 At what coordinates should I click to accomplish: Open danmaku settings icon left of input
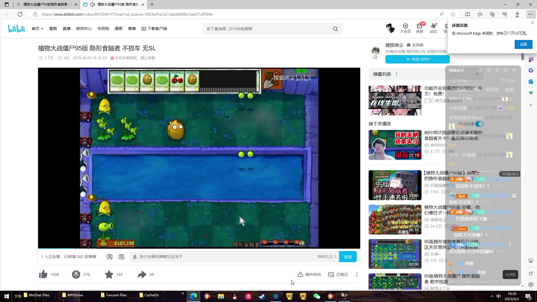tap(121, 256)
